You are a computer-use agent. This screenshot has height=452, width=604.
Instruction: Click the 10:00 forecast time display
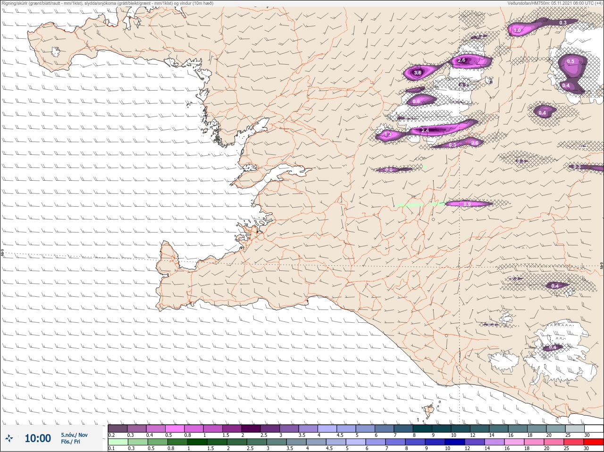click(38, 438)
